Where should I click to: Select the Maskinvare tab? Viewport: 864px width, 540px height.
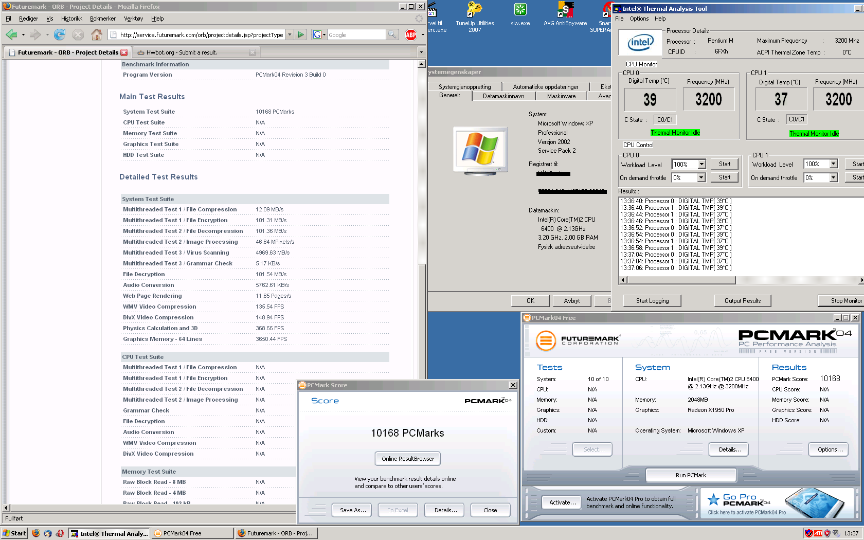561,96
